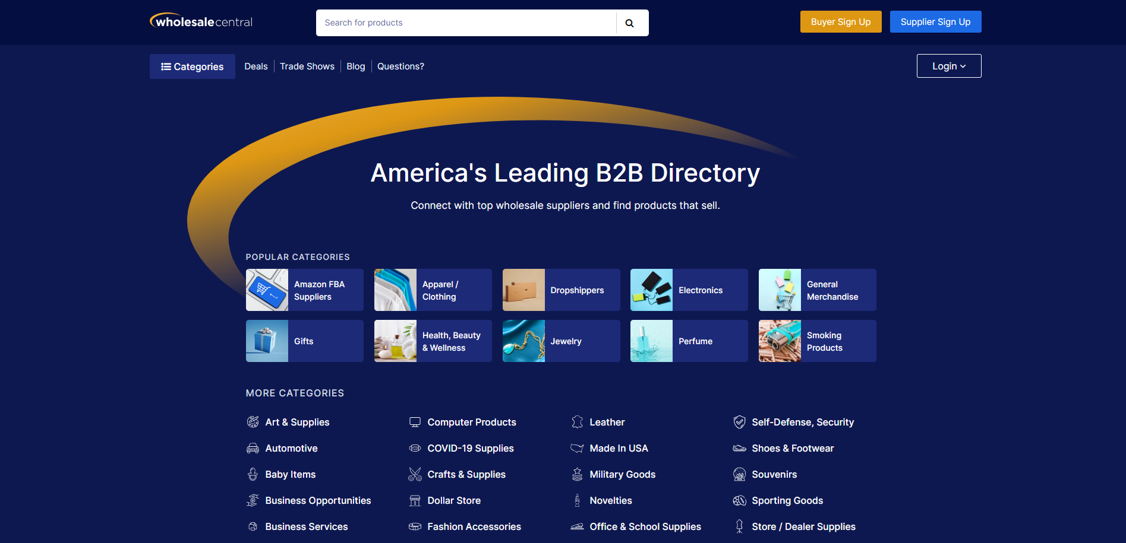The height and width of the screenshot is (543, 1126).
Task: Open the Baby Items link
Action: [x=291, y=474]
